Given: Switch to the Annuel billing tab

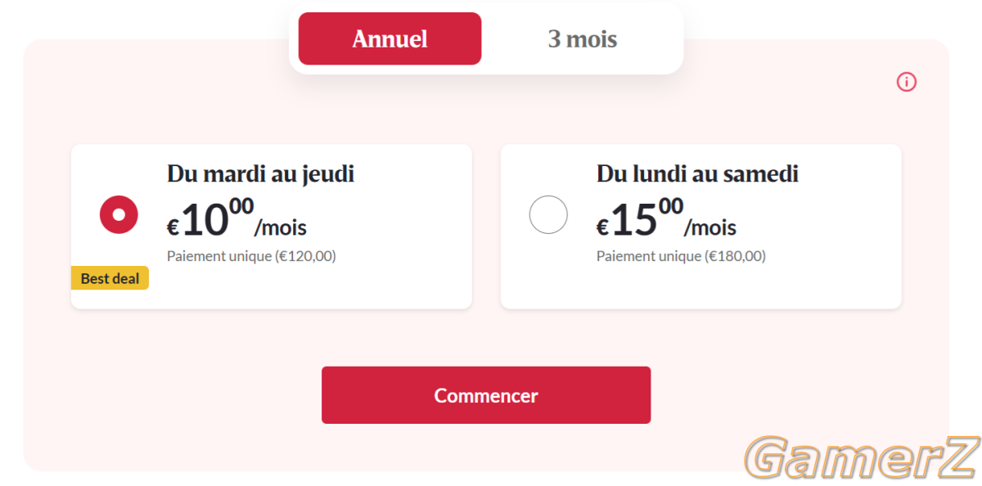Looking at the screenshot, I should [390, 38].
